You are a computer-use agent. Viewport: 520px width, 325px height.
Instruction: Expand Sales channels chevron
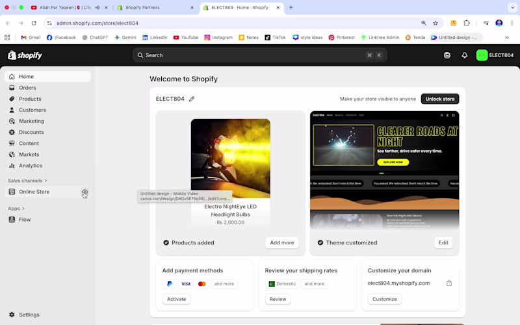45,181
